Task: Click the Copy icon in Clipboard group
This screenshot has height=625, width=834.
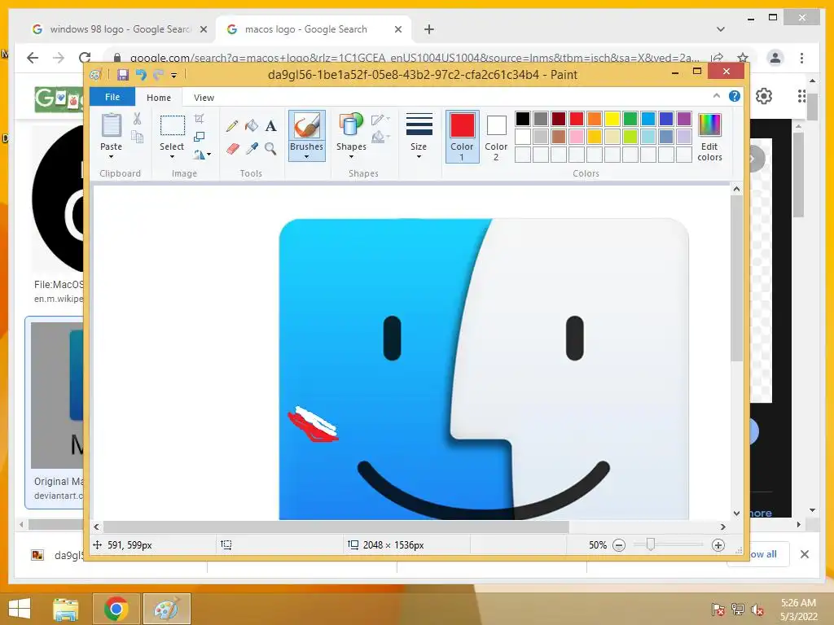Action: click(137, 137)
